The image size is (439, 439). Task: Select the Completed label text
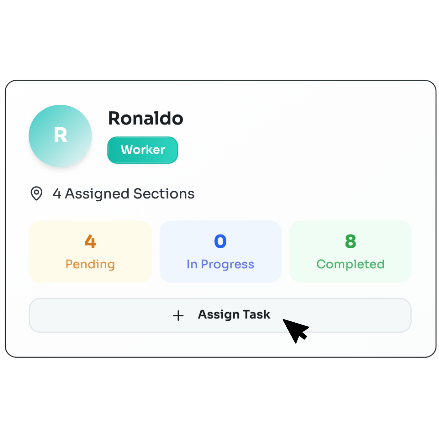coord(350,264)
